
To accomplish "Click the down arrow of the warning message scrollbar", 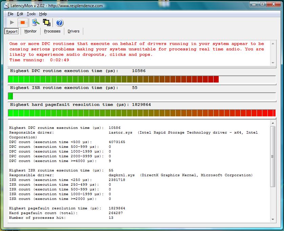I will coord(273,63).
